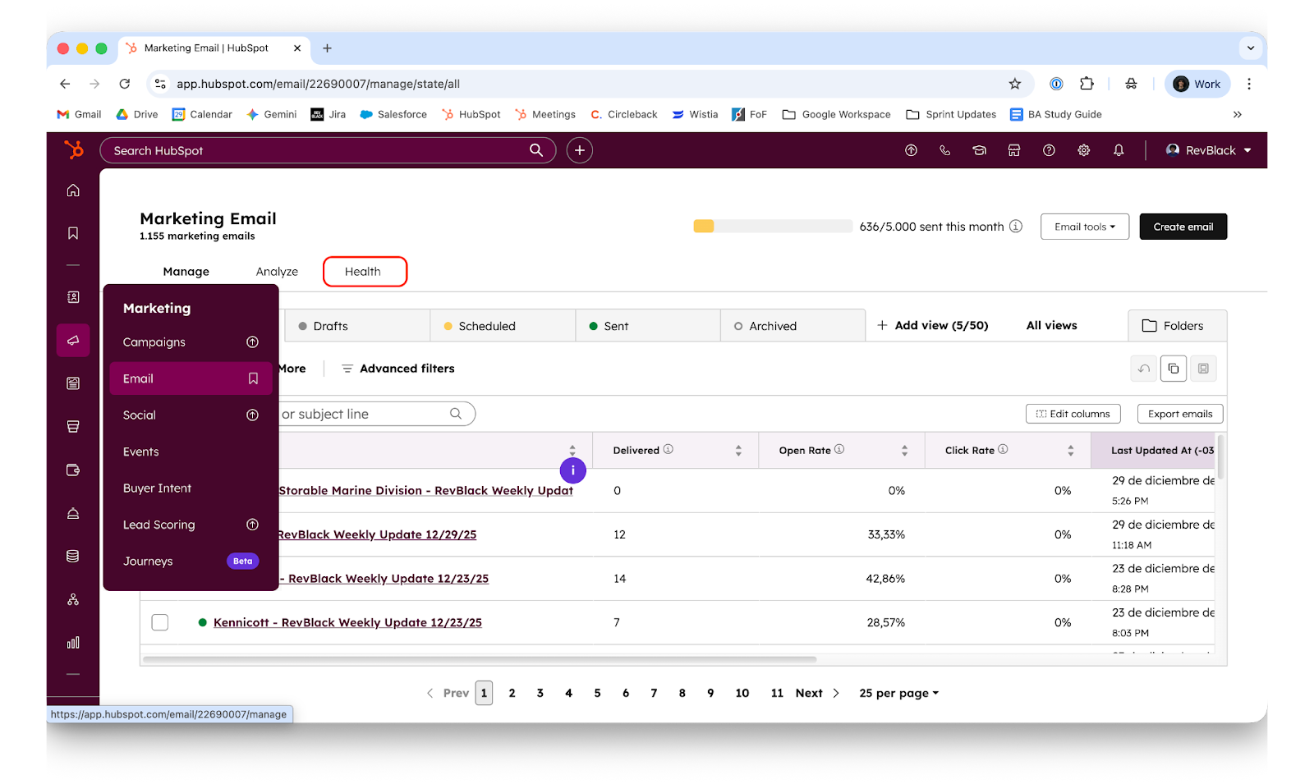Select the Manage tab

186,272
